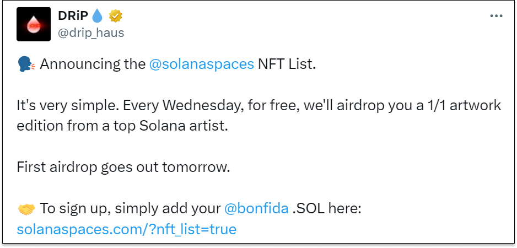The height and width of the screenshot is (248, 517).
Task: Click the words 'Announcing the' in the tweet
Action: (93, 64)
